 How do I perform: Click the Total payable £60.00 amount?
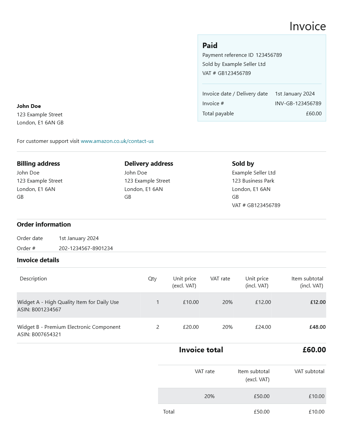pyautogui.click(x=313, y=114)
